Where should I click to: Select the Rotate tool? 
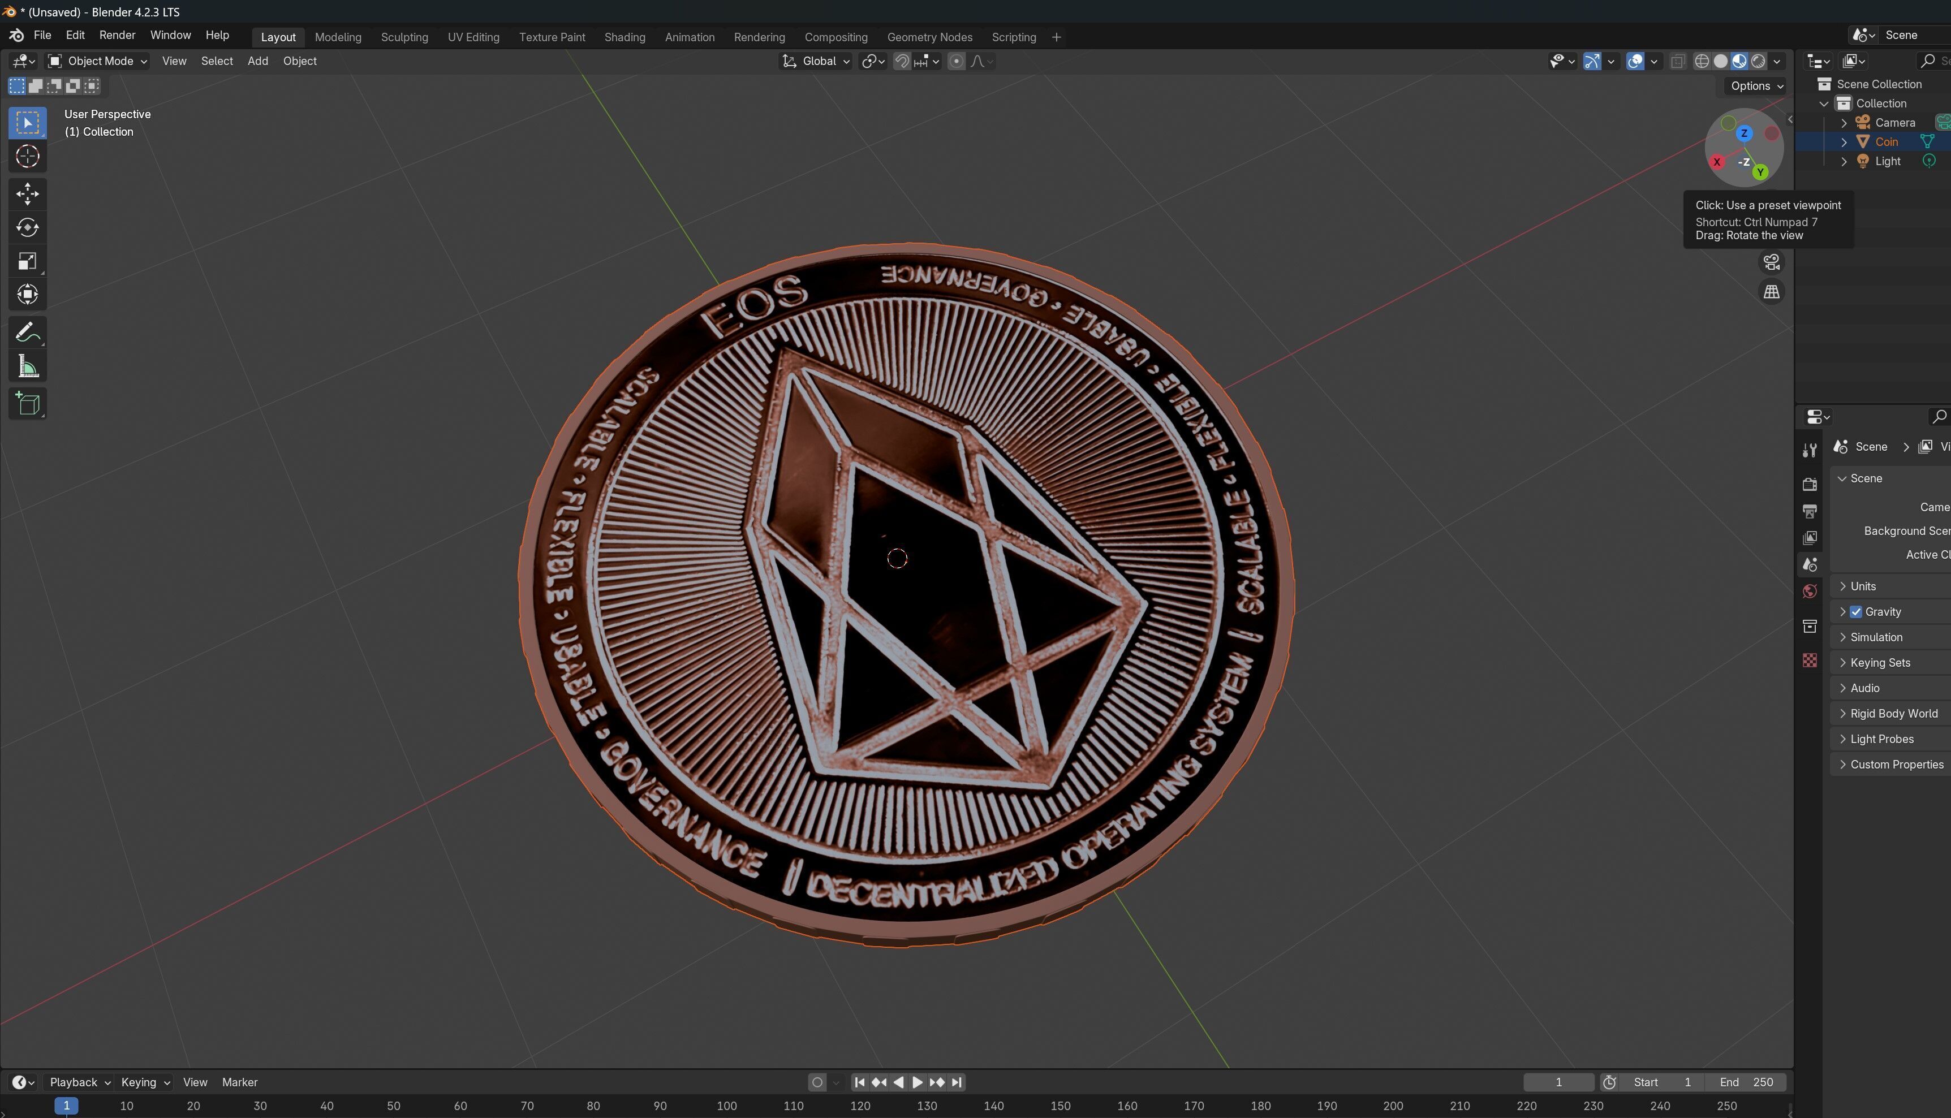pyautogui.click(x=28, y=227)
